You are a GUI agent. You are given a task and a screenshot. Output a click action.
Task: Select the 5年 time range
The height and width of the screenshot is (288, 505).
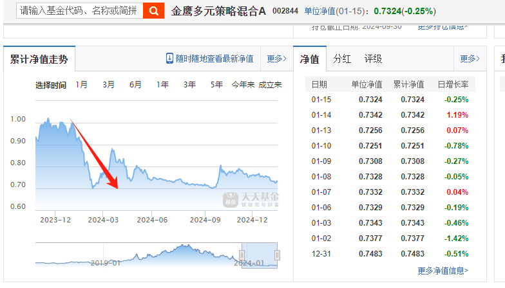216,85
